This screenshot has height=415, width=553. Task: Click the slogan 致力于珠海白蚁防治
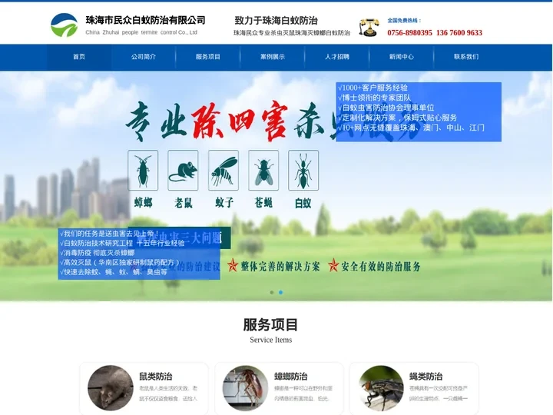[276, 21]
